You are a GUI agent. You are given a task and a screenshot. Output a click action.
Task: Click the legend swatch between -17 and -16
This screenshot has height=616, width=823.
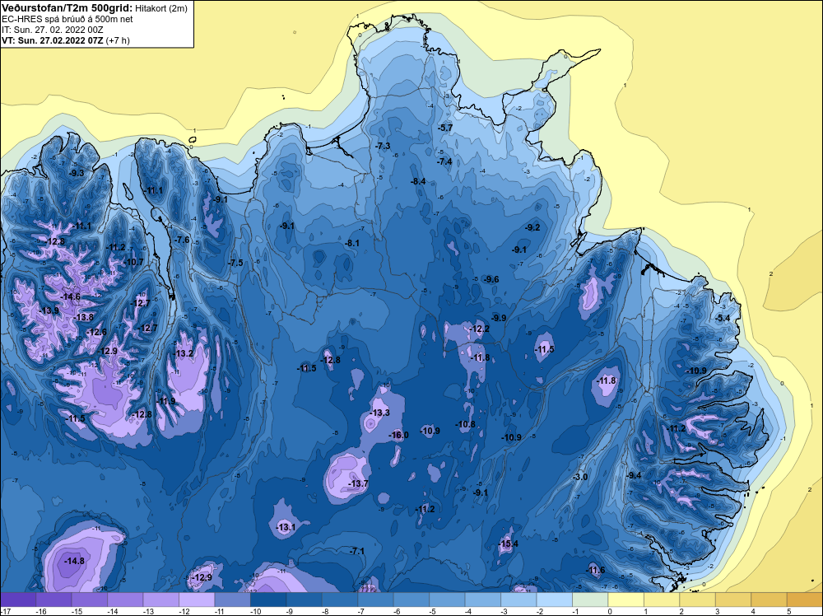click(x=18, y=600)
